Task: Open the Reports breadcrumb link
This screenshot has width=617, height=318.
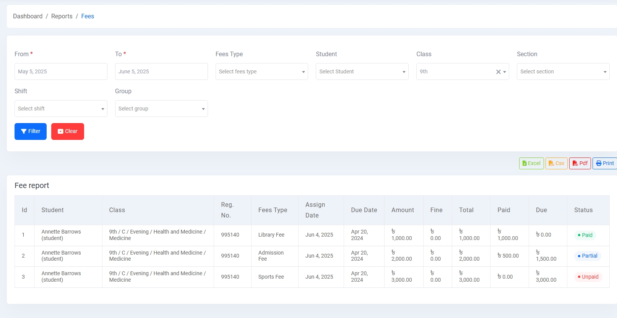Action: [62, 16]
